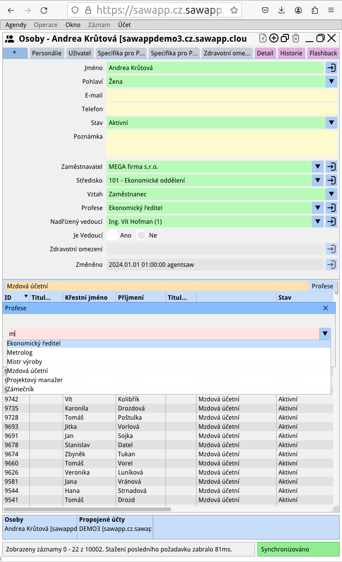This screenshot has width=342, height=562.
Task: Open link arrow beside Změněno field
Action: tap(331, 265)
